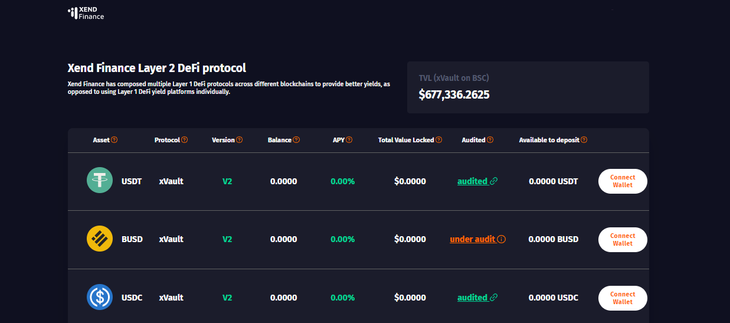Click the 0.0000 balance in USDC row

click(284, 298)
